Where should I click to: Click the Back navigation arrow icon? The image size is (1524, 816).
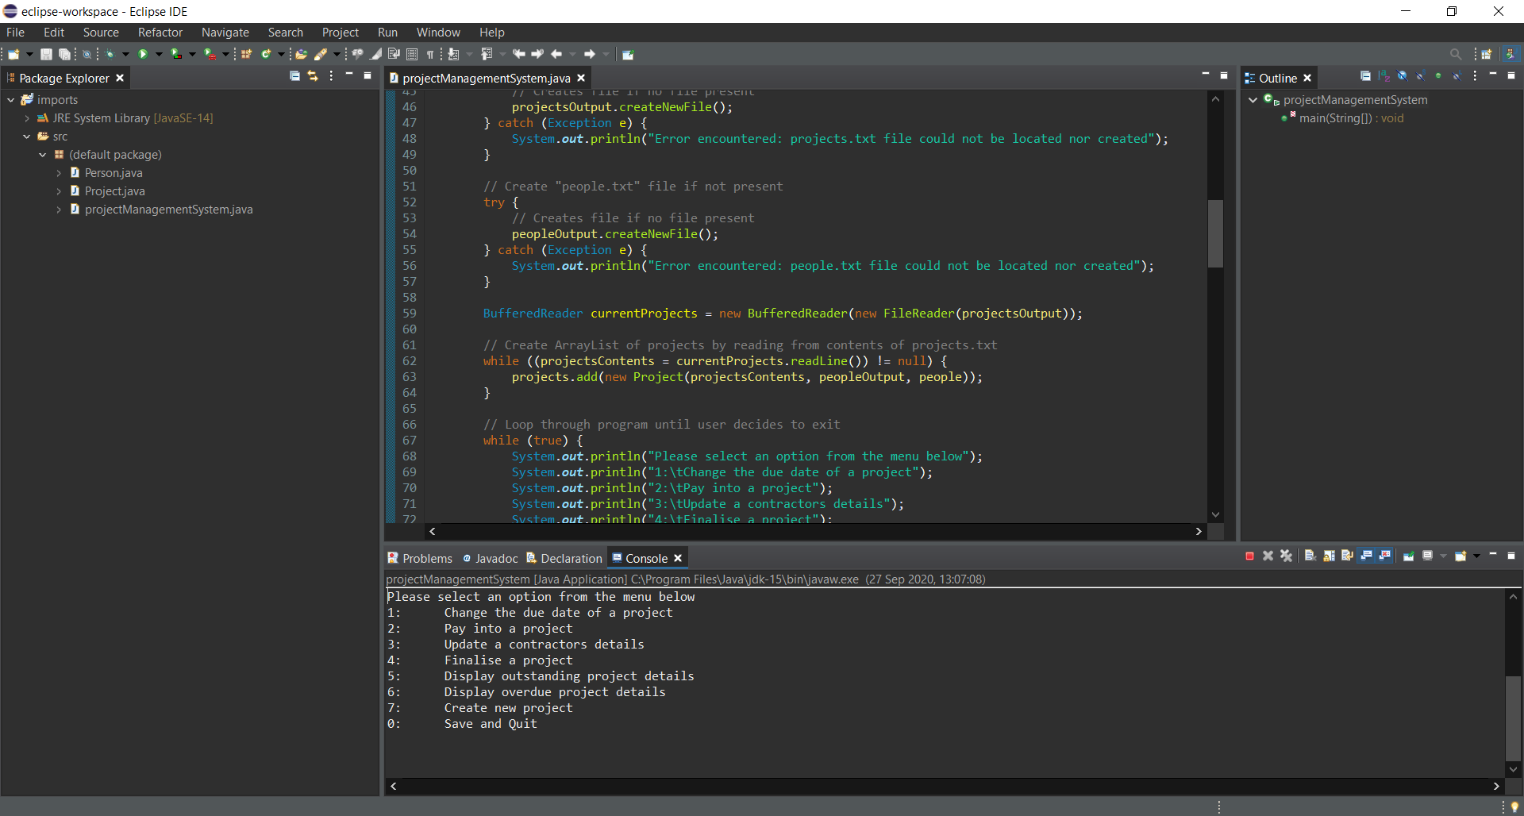(556, 54)
